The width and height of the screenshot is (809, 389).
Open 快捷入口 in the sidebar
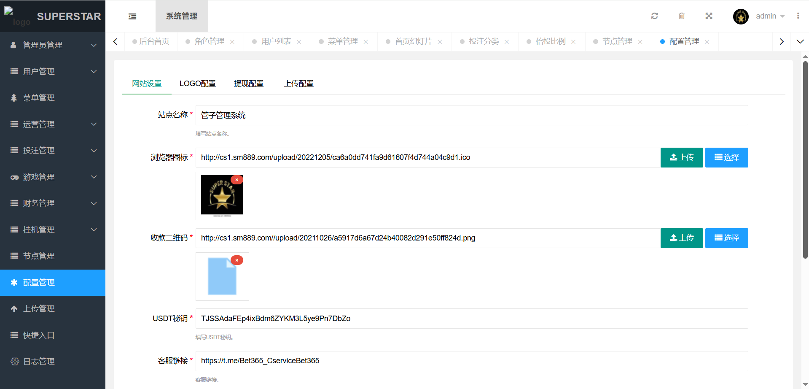coord(53,335)
